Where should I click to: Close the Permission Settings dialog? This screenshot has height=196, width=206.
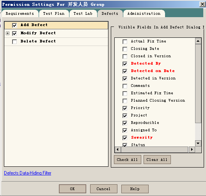pos(202,4)
